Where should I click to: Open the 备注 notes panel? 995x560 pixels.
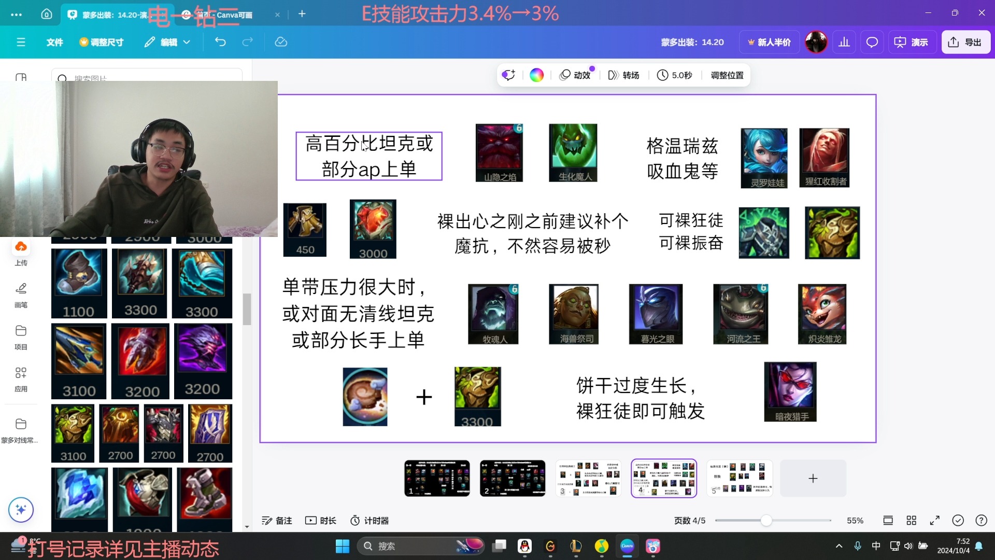277,521
